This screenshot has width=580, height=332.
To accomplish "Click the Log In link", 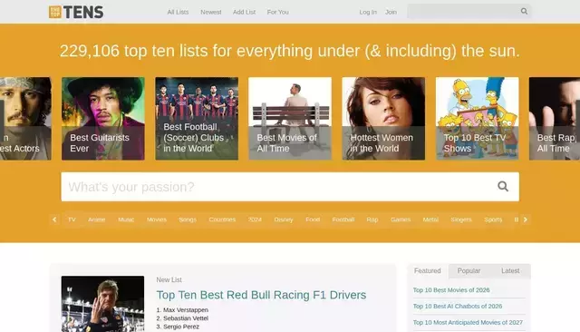I will point(368,12).
